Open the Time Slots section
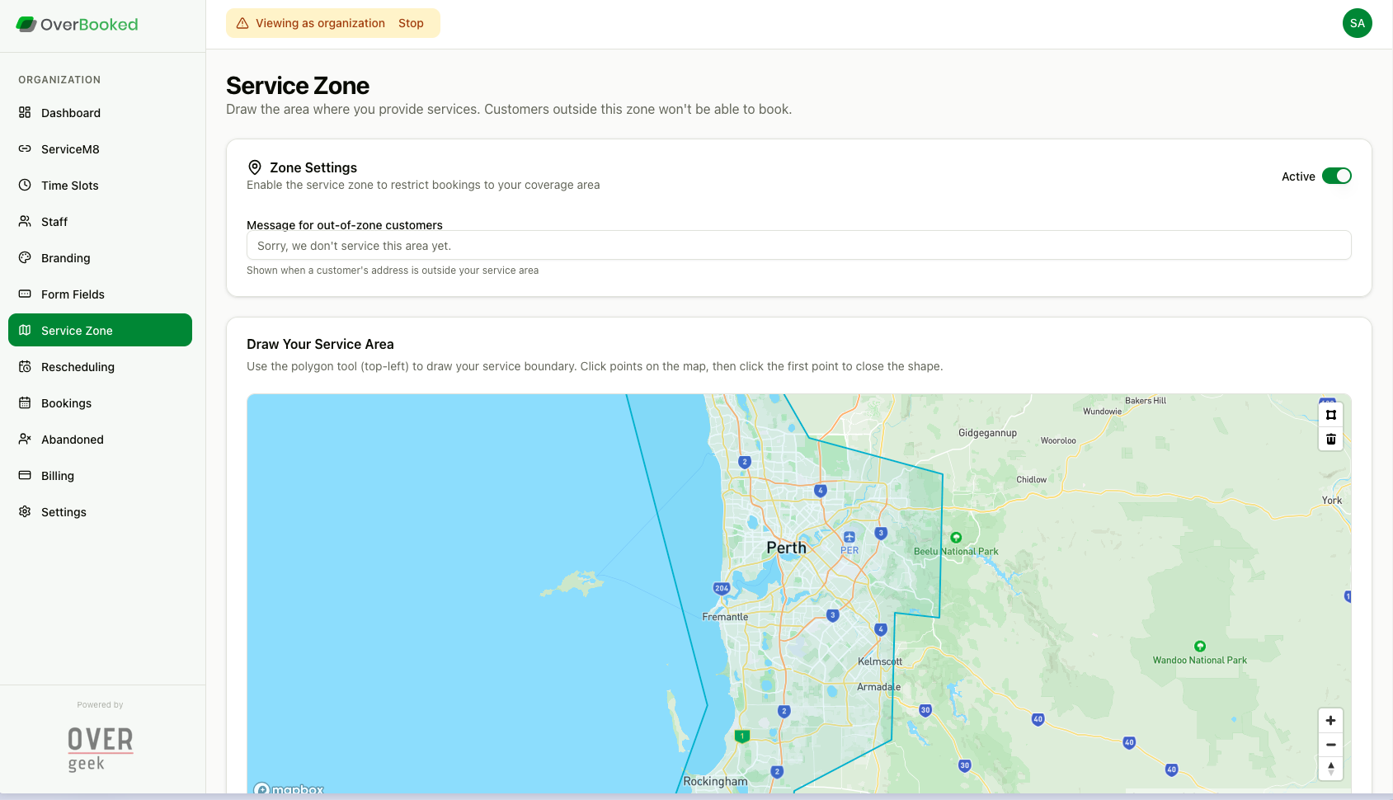The image size is (1393, 800). click(x=69, y=185)
